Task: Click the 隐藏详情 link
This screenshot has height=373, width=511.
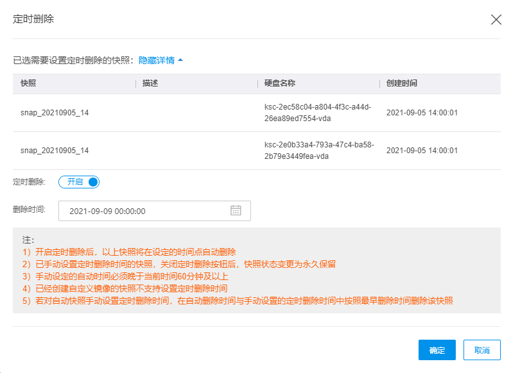Action: coord(157,60)
